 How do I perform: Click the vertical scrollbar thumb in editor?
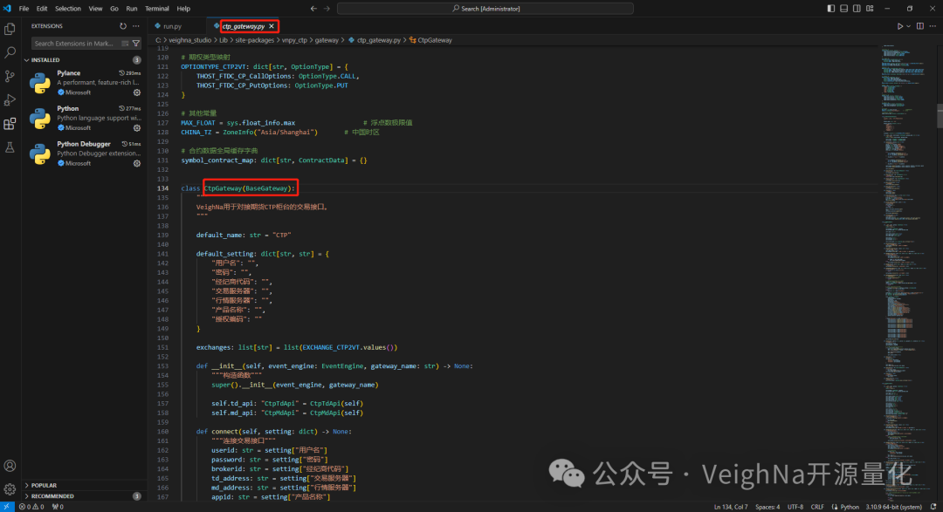click(x=940, y=115)
